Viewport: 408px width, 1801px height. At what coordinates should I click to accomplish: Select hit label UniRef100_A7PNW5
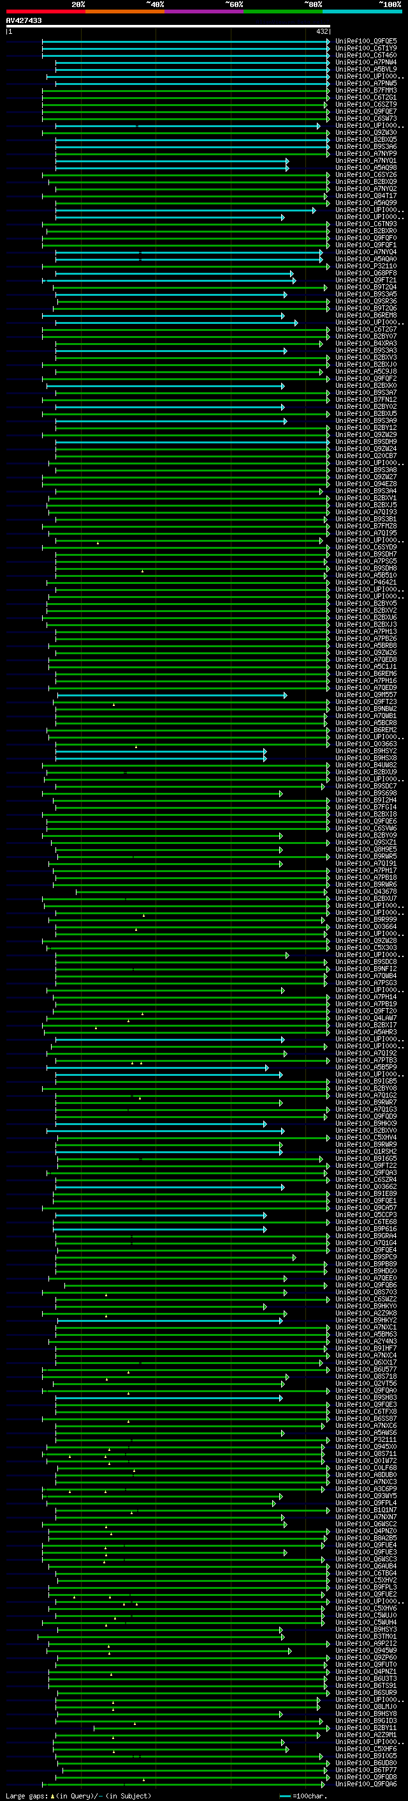[x=366, y=83]
